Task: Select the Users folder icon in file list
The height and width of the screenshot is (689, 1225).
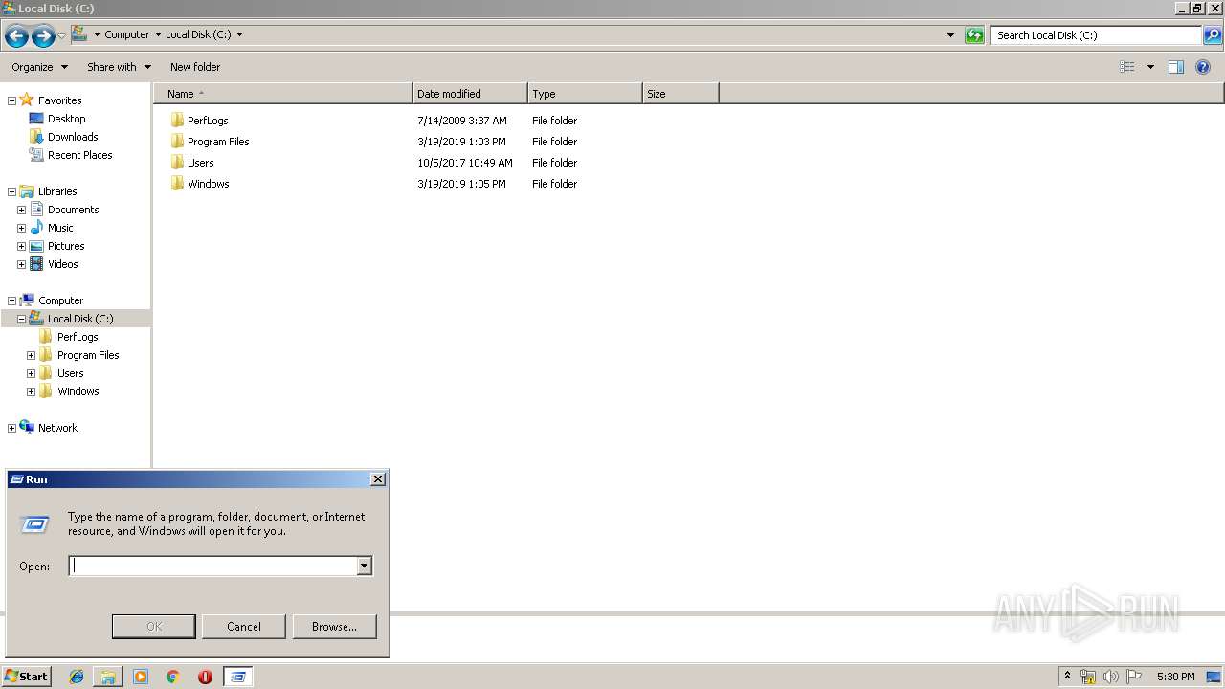Action: coord(177,163)
